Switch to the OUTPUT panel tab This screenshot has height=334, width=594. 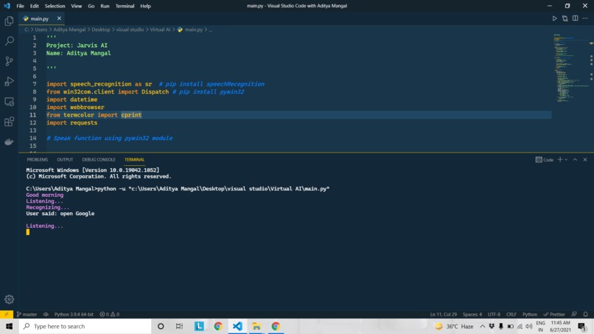(65, 159)
